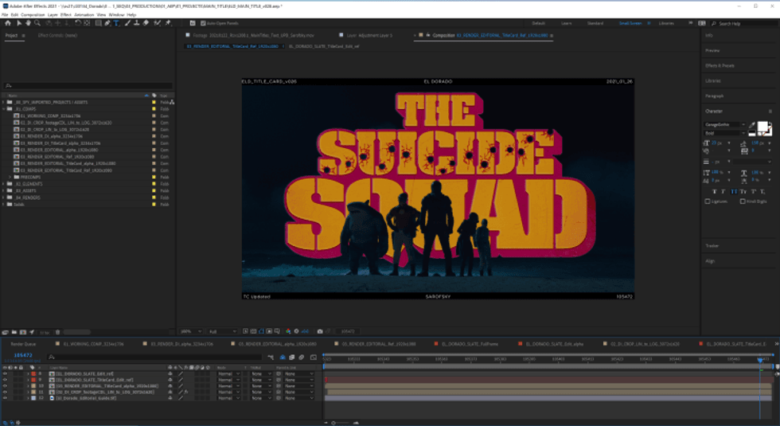Viewport: 780px width, 426px height.
Task: Click the eyedropper in Character panel
Action: pos(751,125)
